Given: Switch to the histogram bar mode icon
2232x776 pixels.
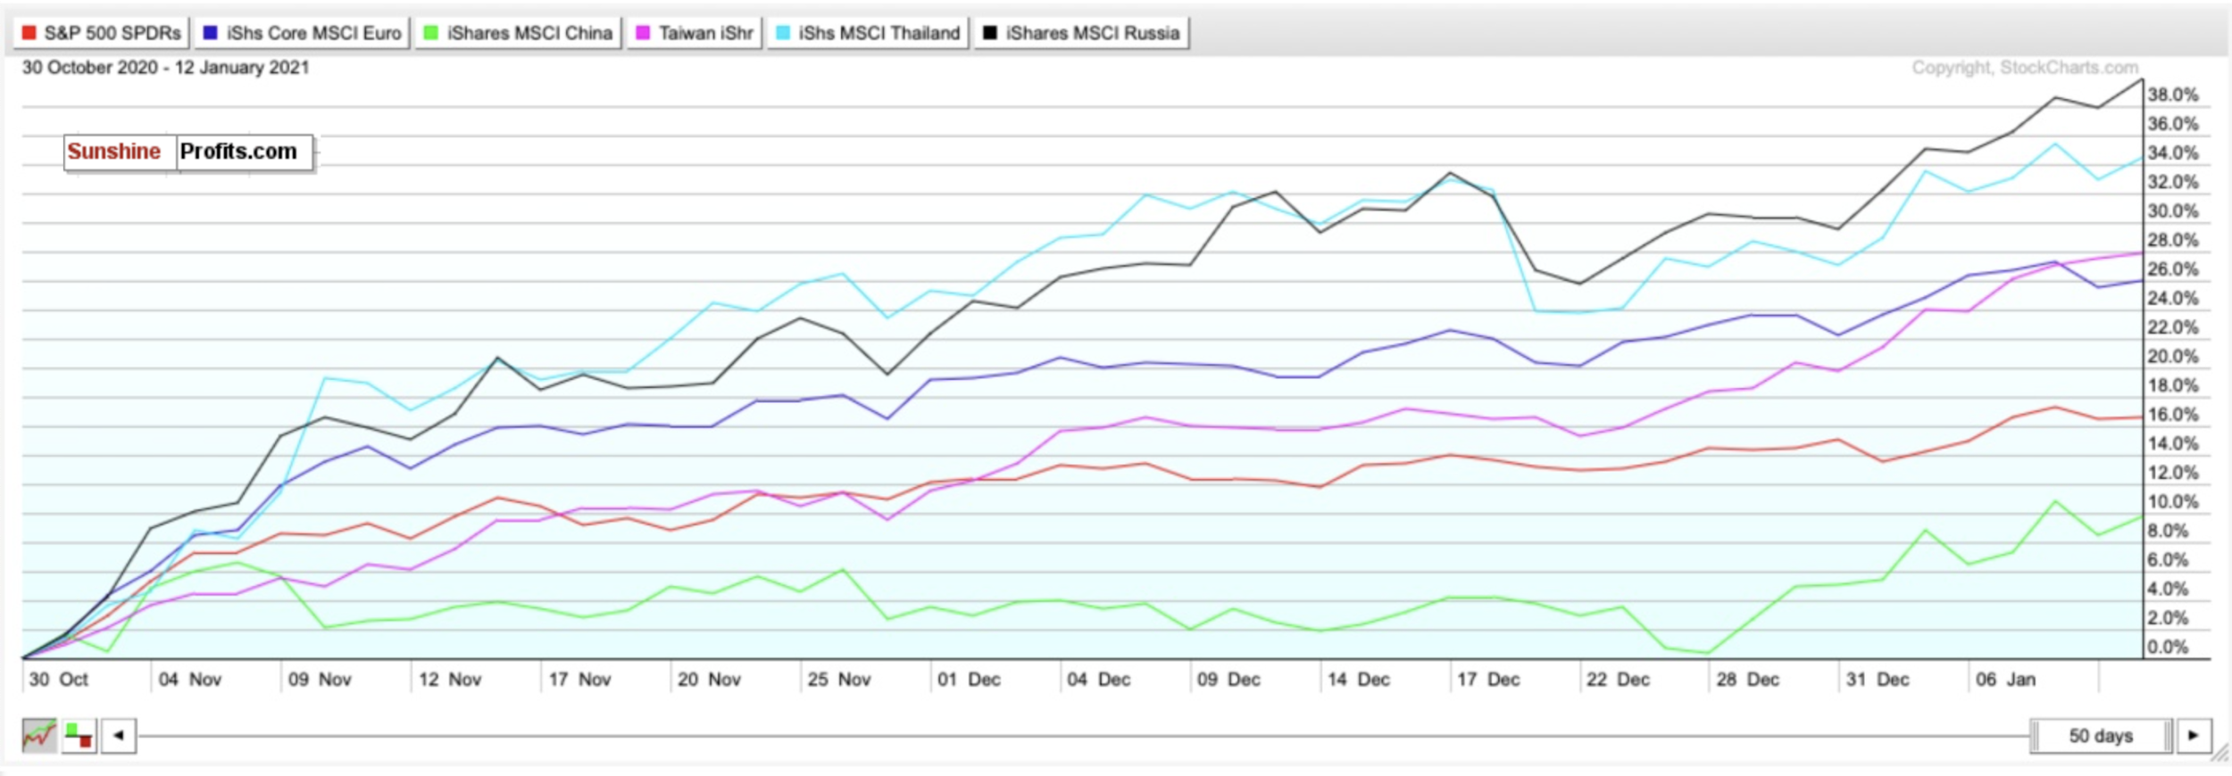Looking at the screenshot, I should [79, 736].
